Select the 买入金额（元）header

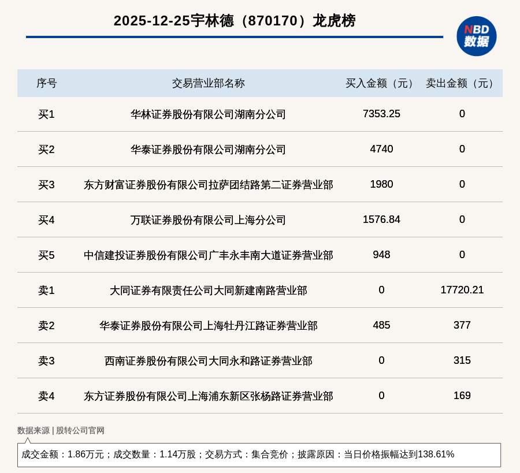(x=377, y=83)
